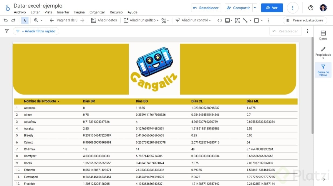333x186 pixels.
Task: Open the Recurso menu
Action: coord(116,12)
